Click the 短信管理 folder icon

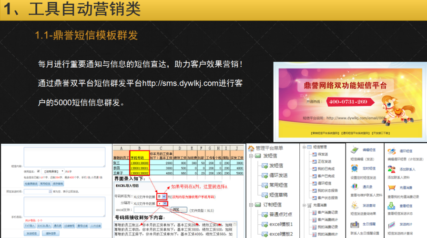[x=309, y=147]
